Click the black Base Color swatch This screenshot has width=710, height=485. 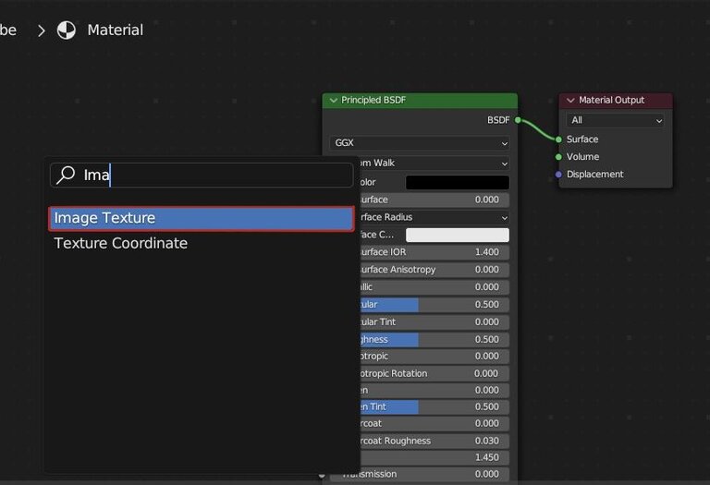click(x=457, y=183)
